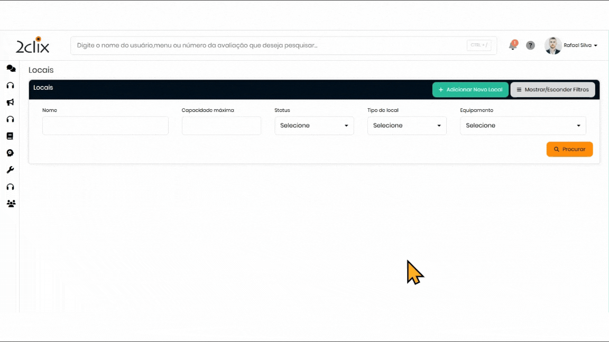Expand the Status dropdown
609x342 pixels.
pos(314,126)
